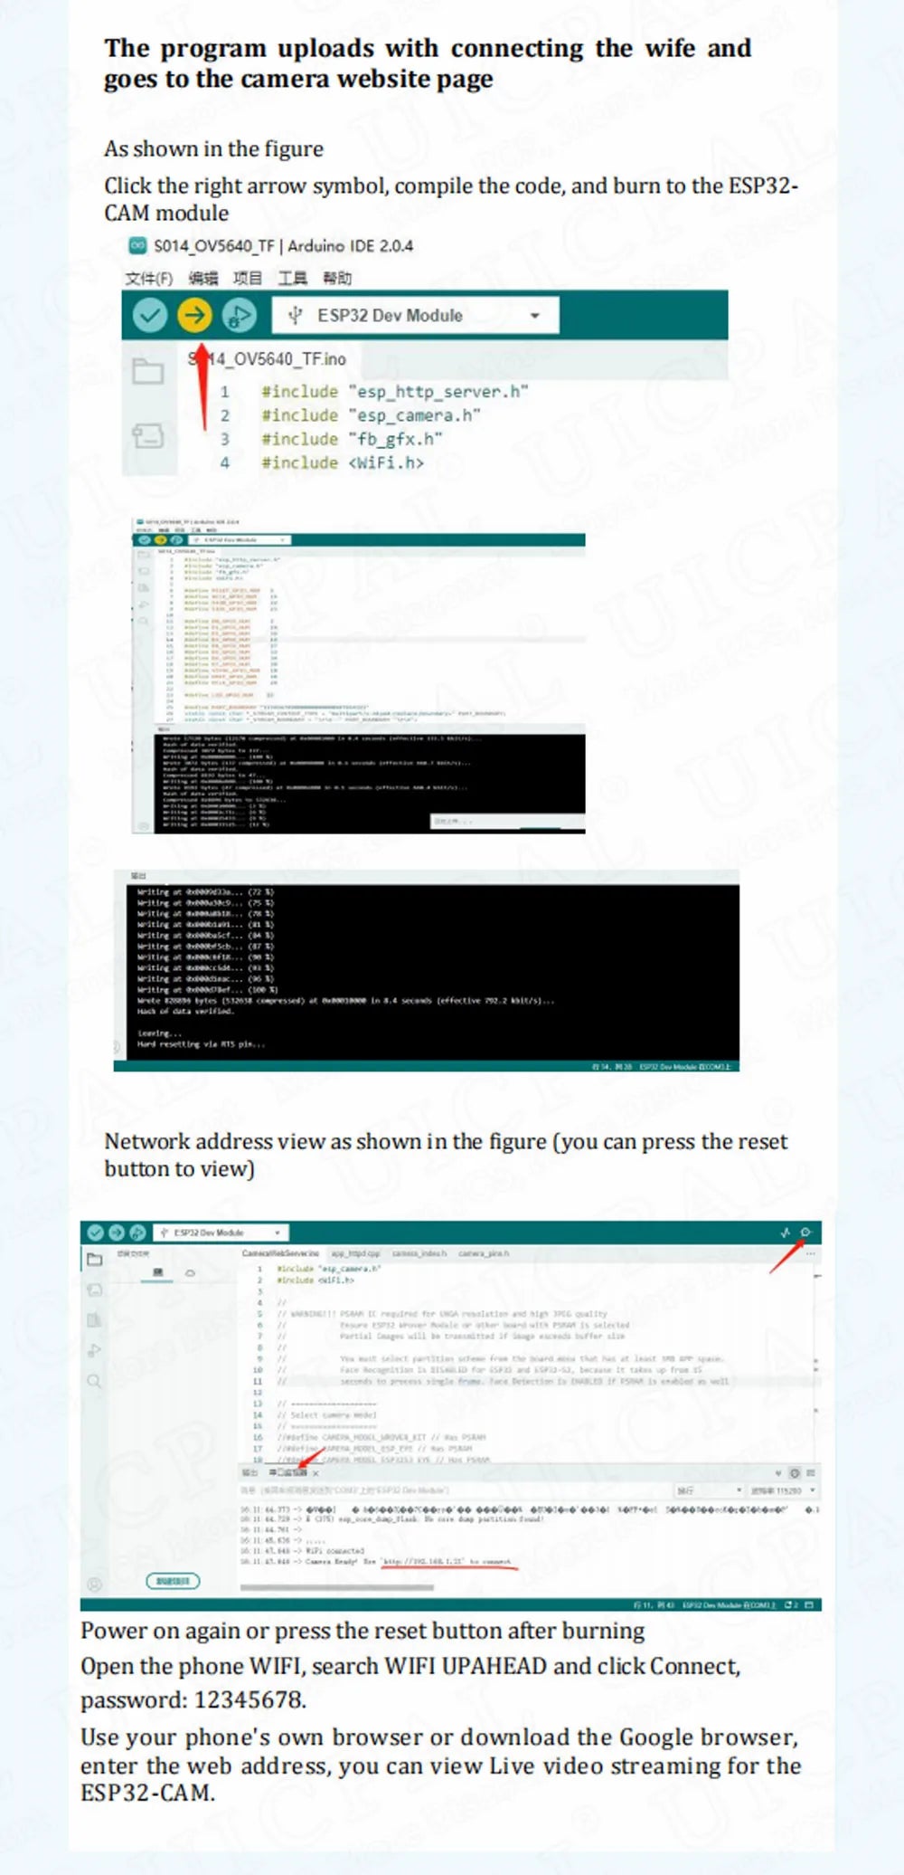This screenshot has height=1875, width=904.
Task: Click the line '#include "esp_http_server.h"'
Action: point(394,391)
